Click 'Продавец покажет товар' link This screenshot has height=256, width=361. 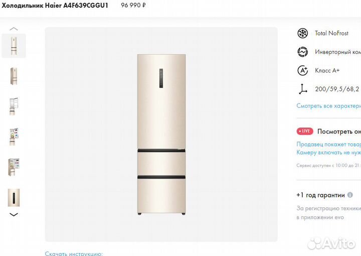click(328, 144)
